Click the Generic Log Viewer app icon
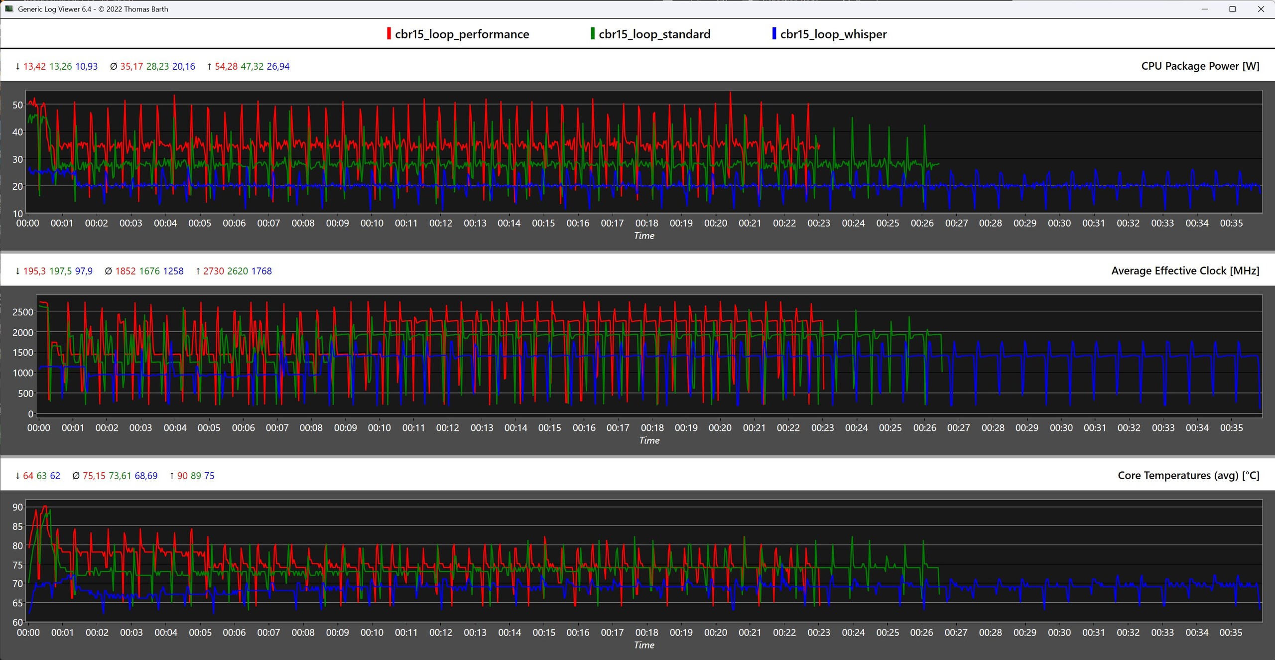The image size is (1275, 660). 8,9
